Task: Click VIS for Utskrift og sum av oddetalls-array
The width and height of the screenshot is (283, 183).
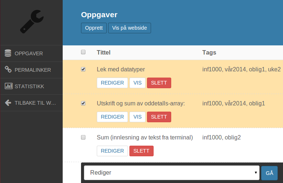Action: tap(137, 117)
